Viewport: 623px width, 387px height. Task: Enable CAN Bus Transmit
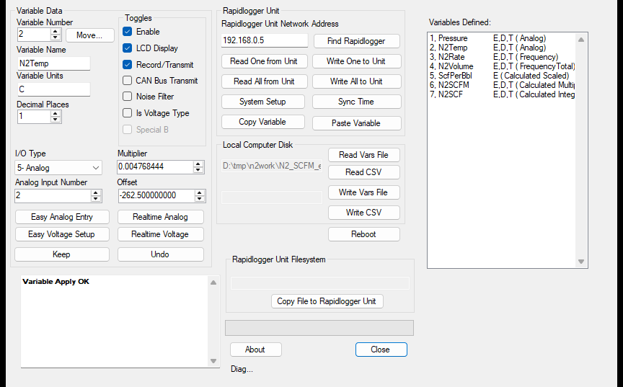tap(127, 81)
